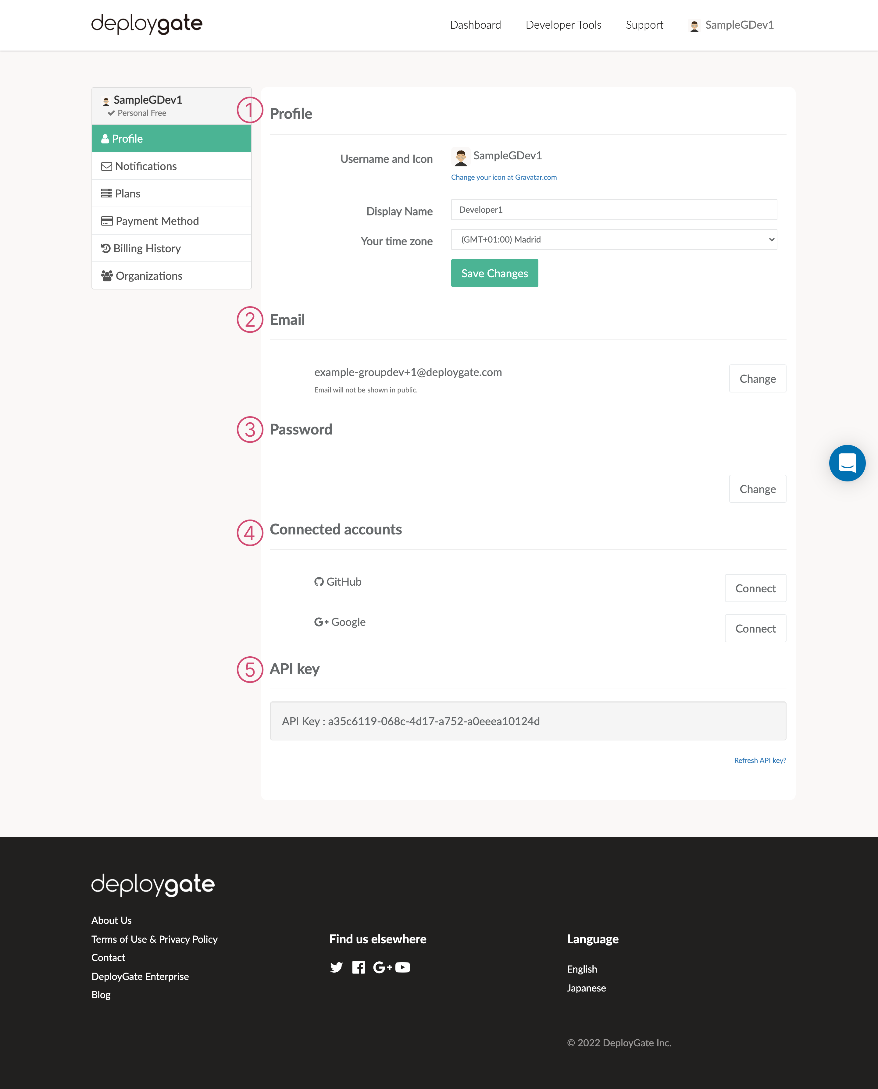Click the deploygate logo in the header

pyautogui.click(x=146, y=24)
